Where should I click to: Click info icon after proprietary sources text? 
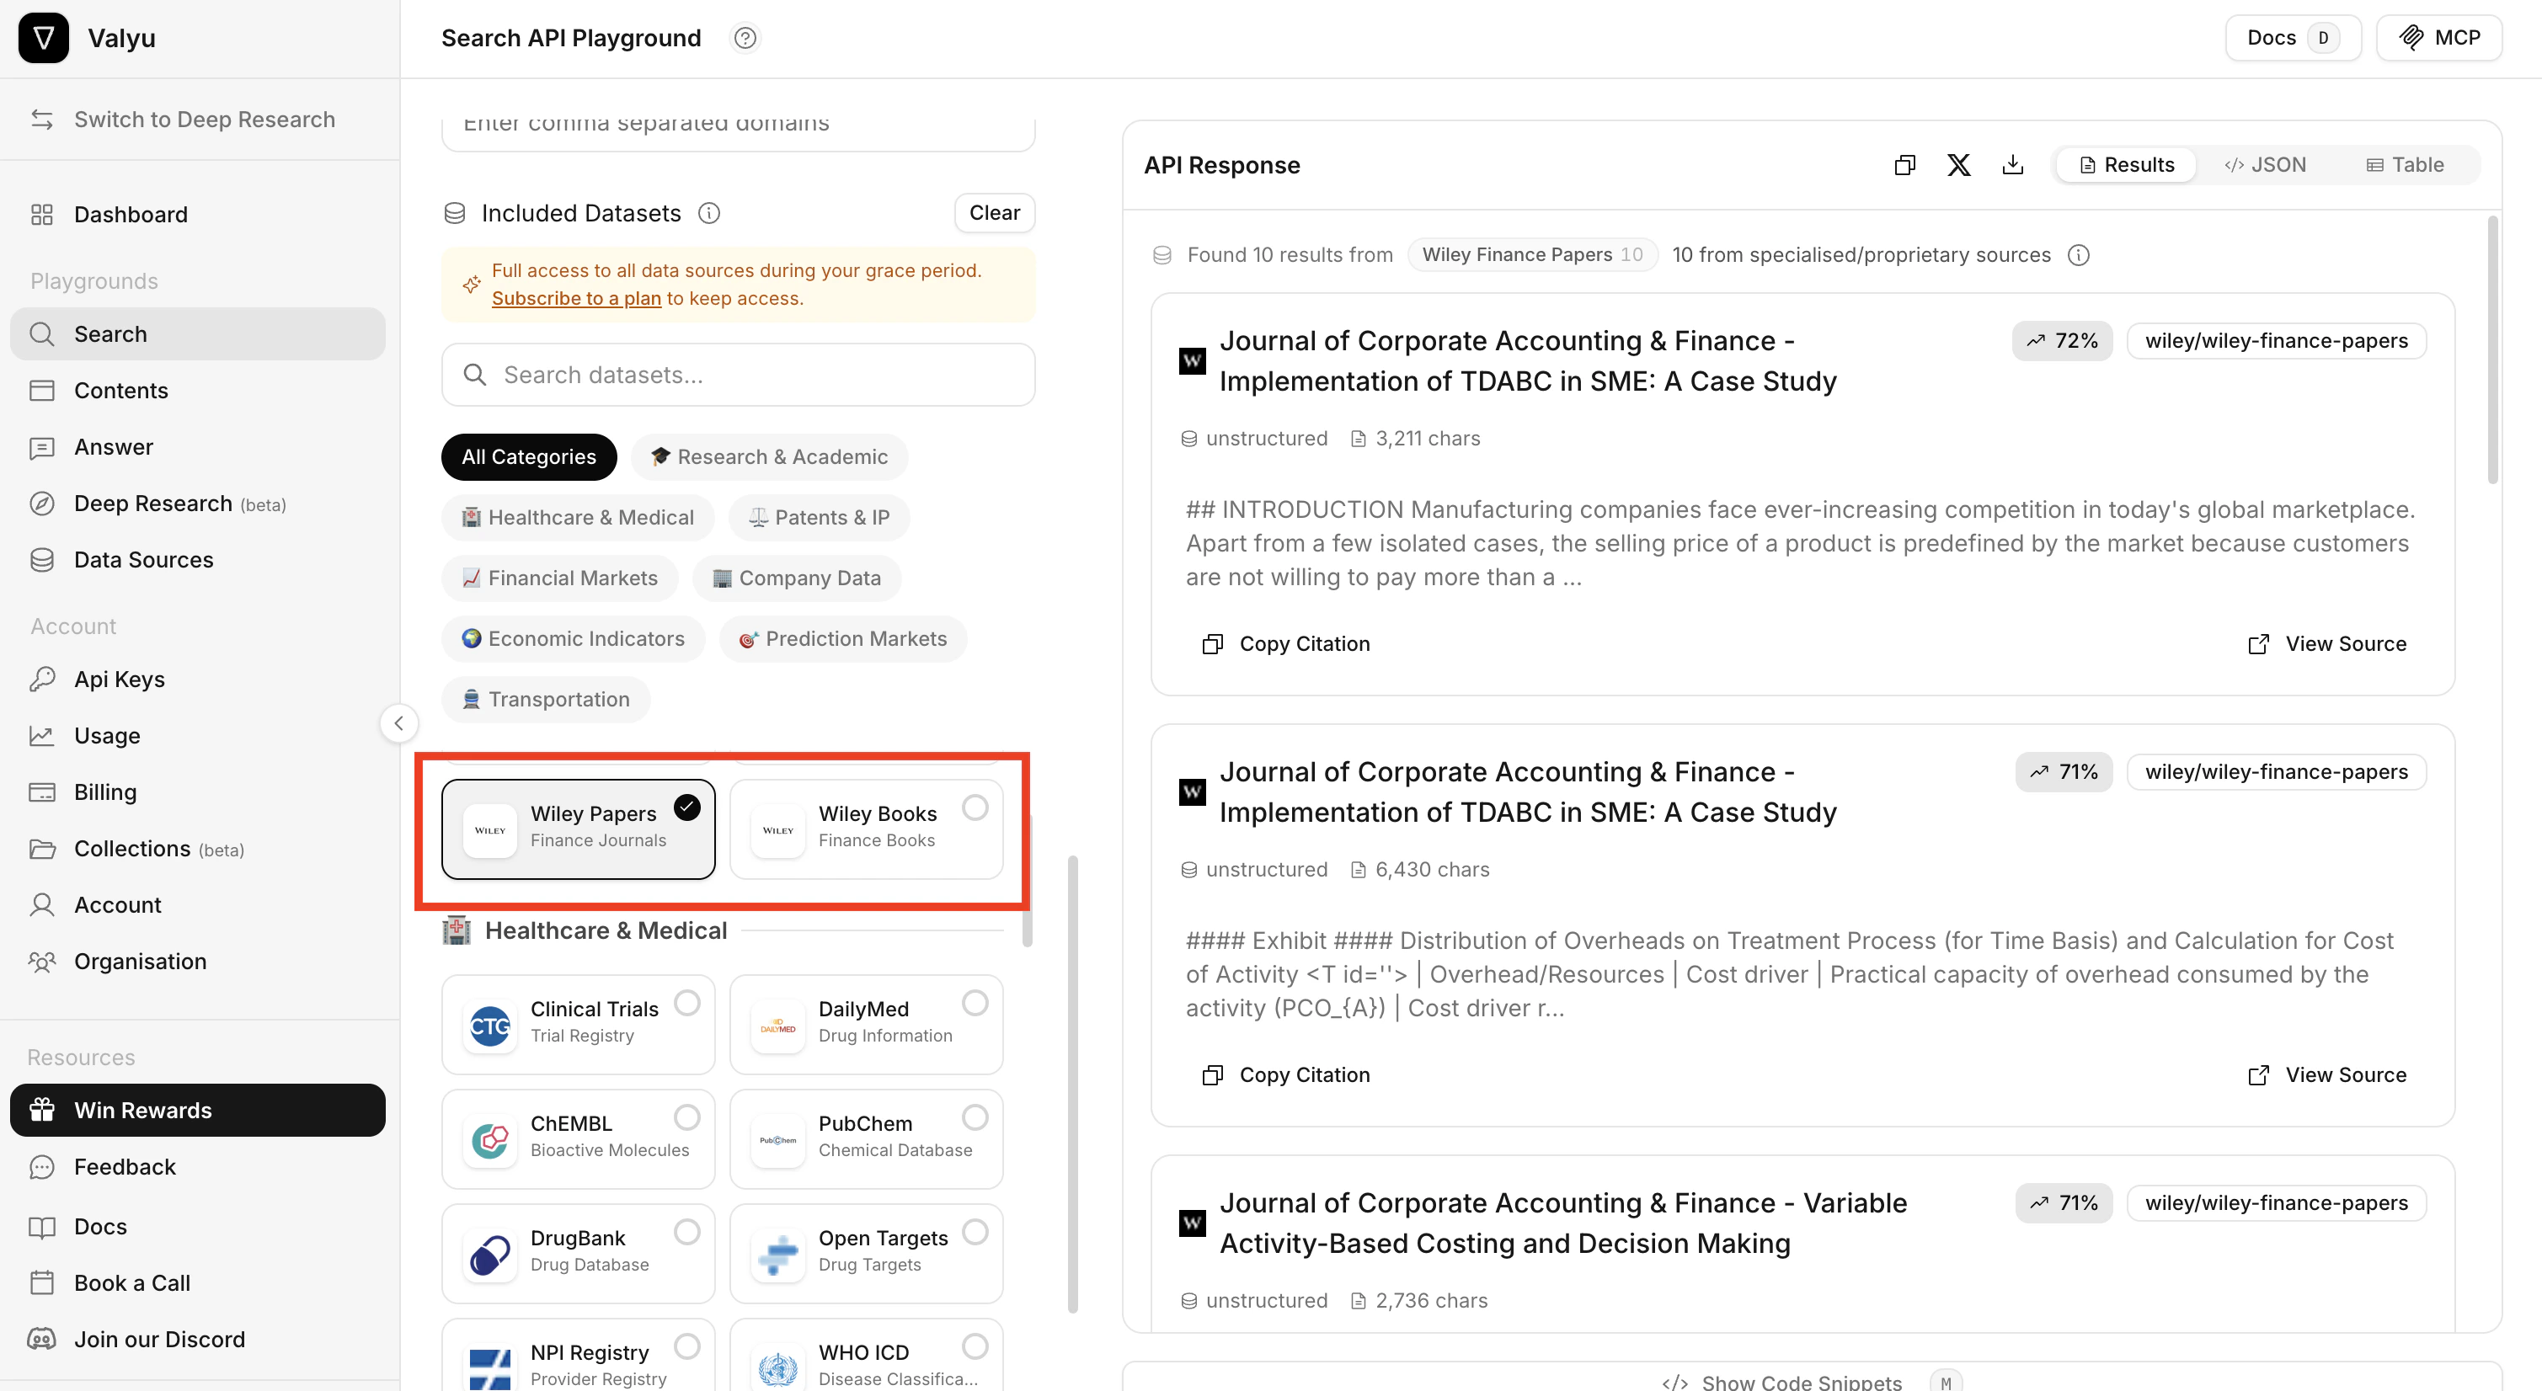point(2078,254)
